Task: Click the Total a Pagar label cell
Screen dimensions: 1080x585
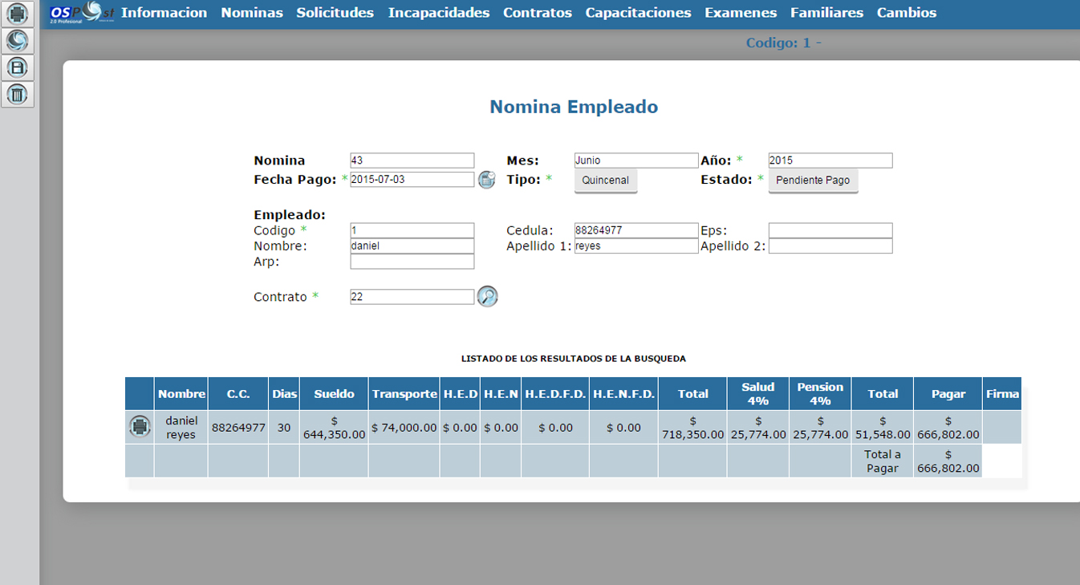Action: coord(883,461)
